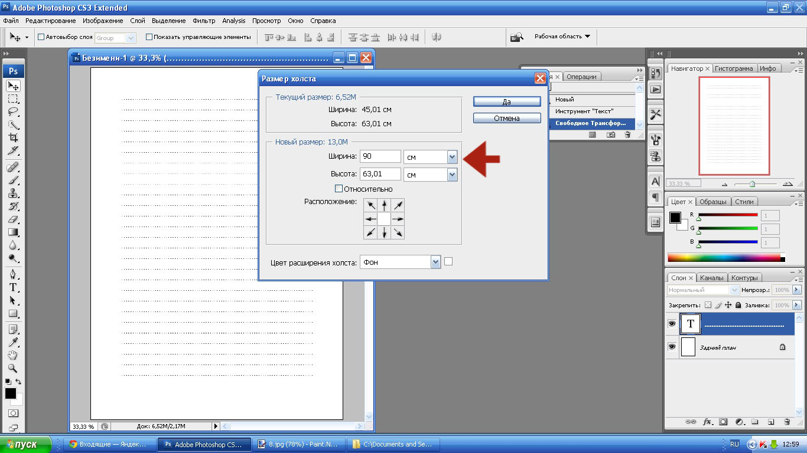The height and width of the screenshot is (453, 807).
Task: Open the Заливка fill slider arrow
Action: click(x=798, y=305)
